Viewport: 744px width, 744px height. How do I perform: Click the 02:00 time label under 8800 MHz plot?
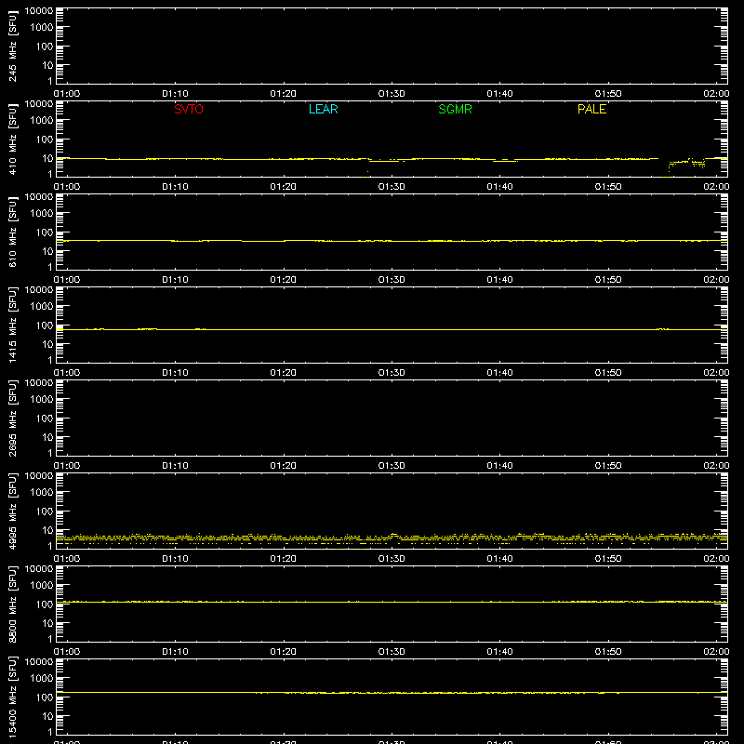pyautogui.click(x=716, y=652)
